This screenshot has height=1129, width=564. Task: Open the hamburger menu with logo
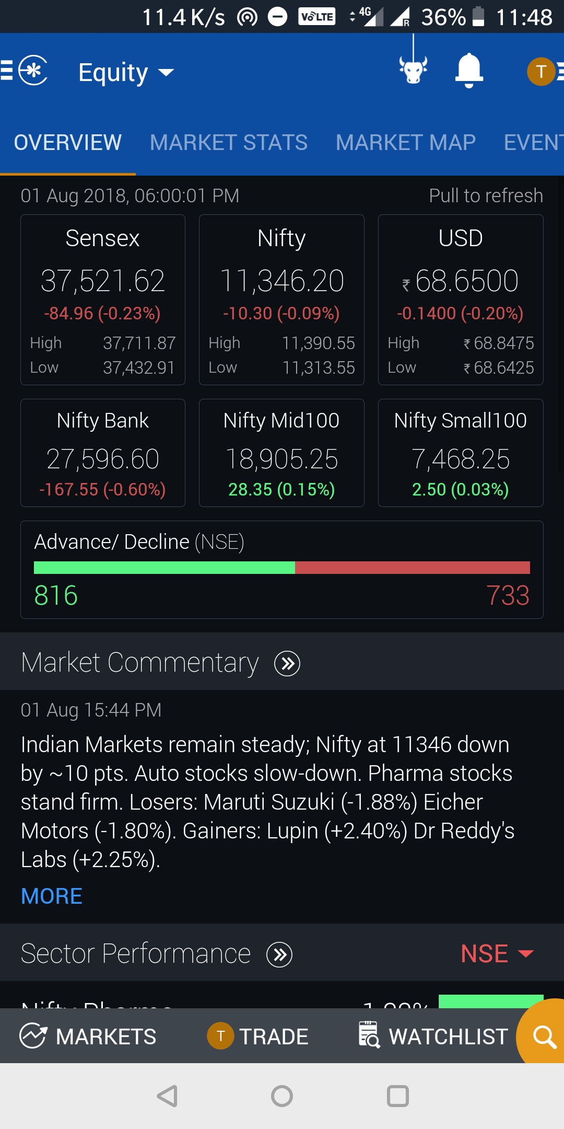[25, 70]
